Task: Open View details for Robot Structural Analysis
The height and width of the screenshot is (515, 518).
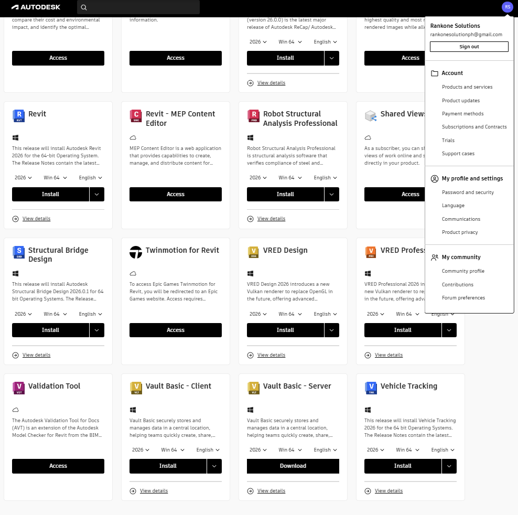Action: [x=271, y=219]
